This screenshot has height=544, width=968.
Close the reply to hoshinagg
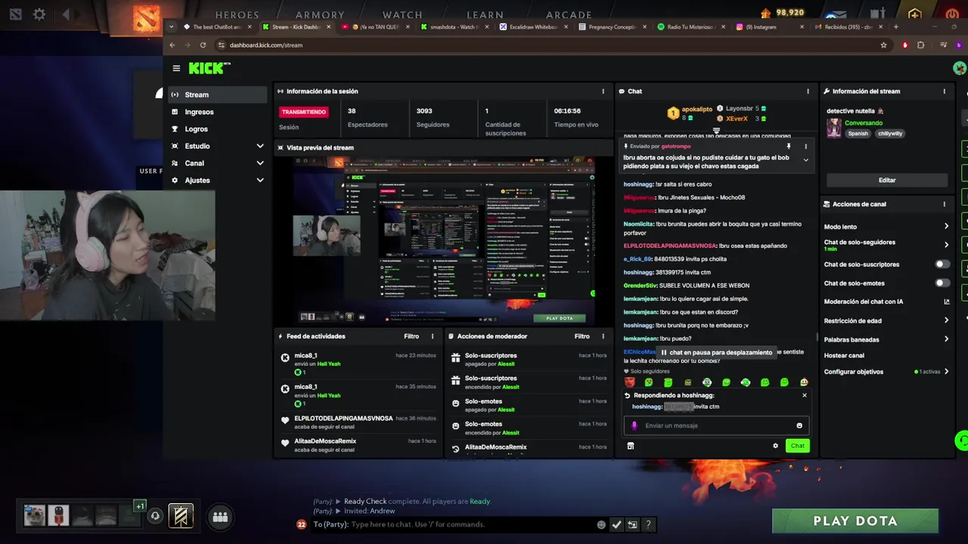coord(804,395)
